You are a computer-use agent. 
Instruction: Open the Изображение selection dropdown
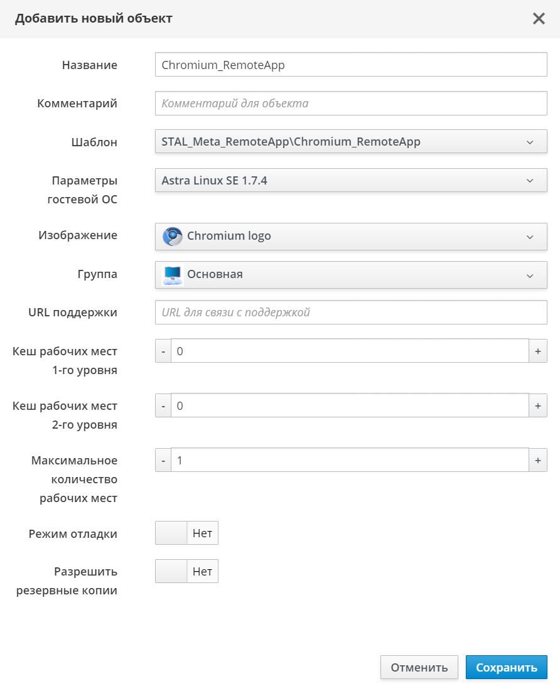tap(351, 237)
